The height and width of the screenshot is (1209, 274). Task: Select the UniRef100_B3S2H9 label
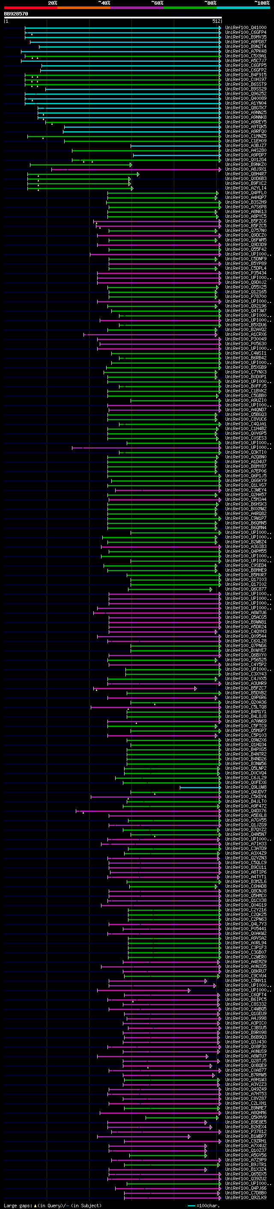tap(246, 202)
